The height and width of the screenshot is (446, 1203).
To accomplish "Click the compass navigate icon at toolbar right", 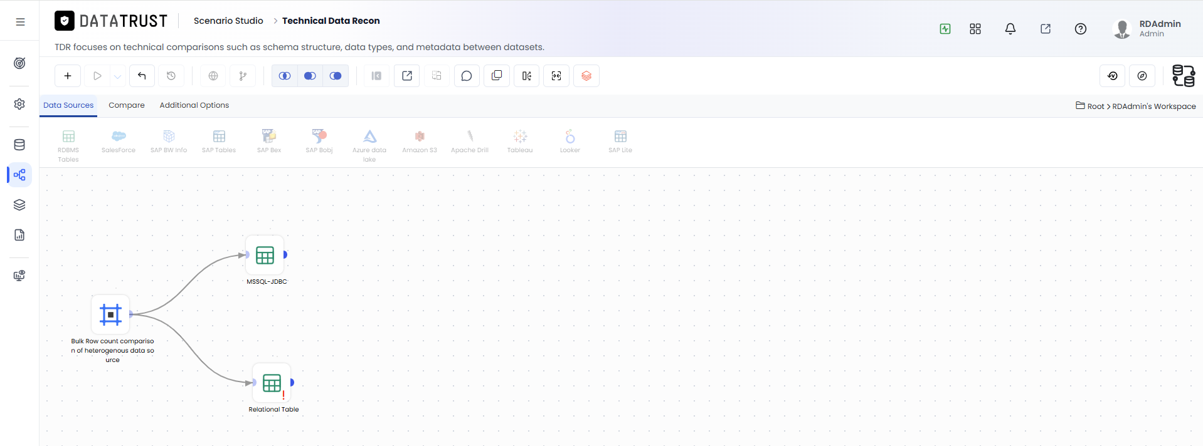I will 1142,76.
